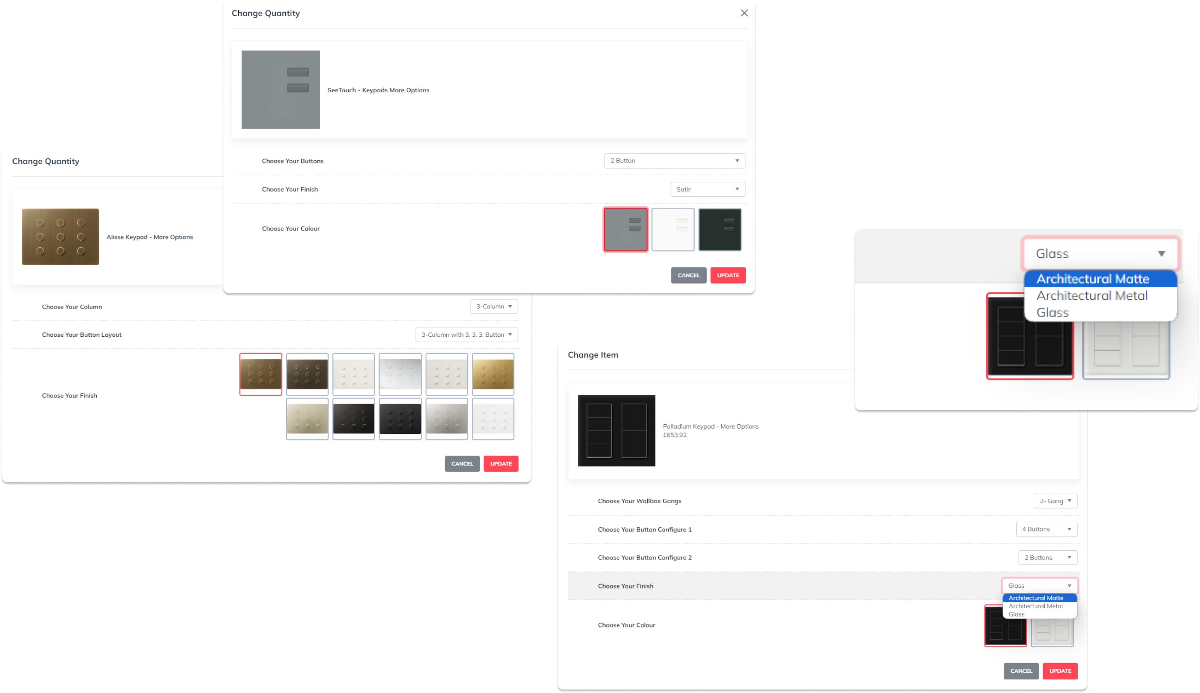The height and width of the screenshot is (693, 1200).
Task: Select Architectural Matte in the enlarged list
Action: click(x=1093, y=279)
